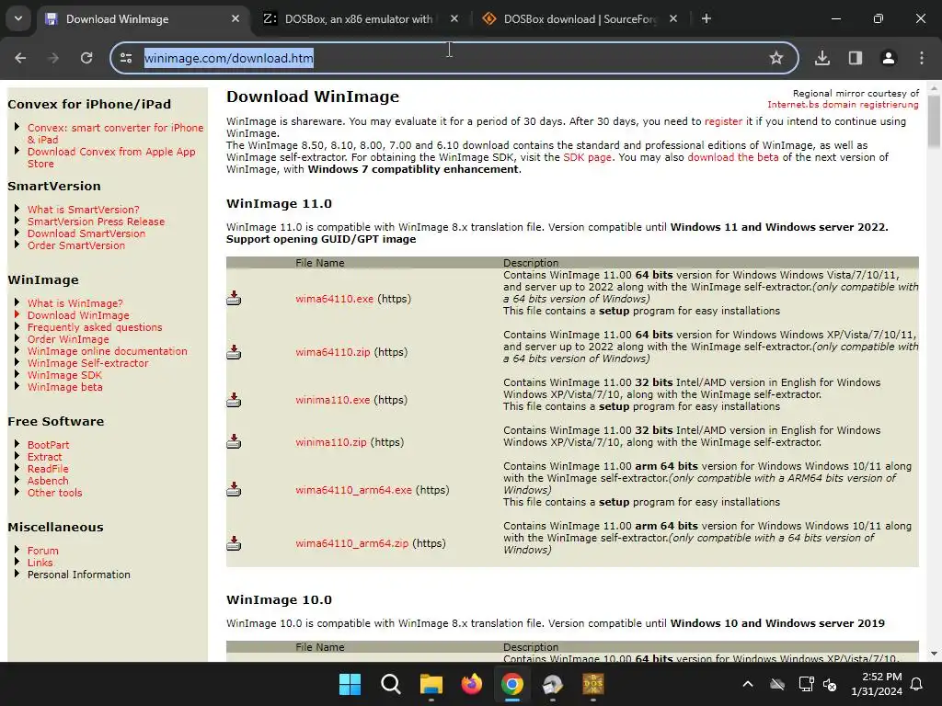Viewport: 942px width, 706px height.
Task: Click the download icon beside wima64110.exe
Action: tap(234, 299)
